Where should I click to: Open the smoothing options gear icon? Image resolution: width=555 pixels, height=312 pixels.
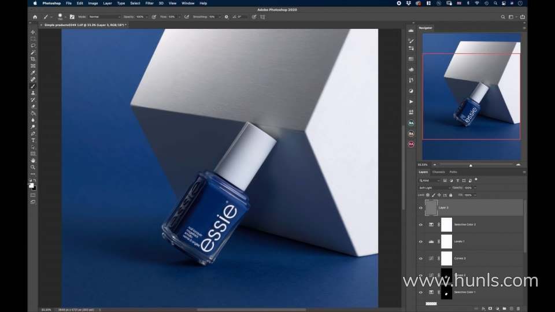point(227,17)
